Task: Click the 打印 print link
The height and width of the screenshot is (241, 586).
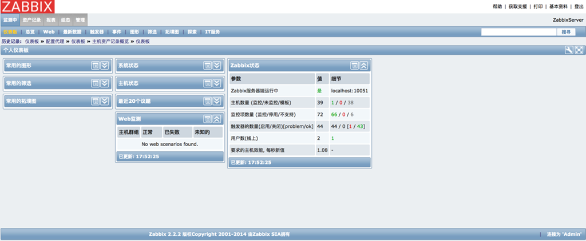Action: pyautogui.click(x=538, y=7)
